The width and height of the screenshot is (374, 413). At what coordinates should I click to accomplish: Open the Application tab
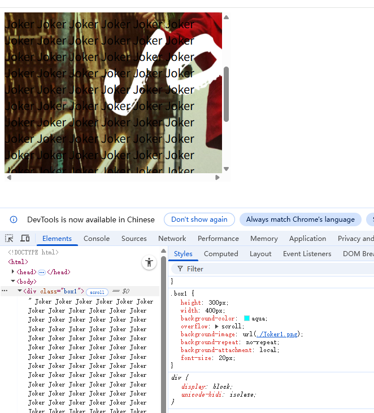(307, 238)
